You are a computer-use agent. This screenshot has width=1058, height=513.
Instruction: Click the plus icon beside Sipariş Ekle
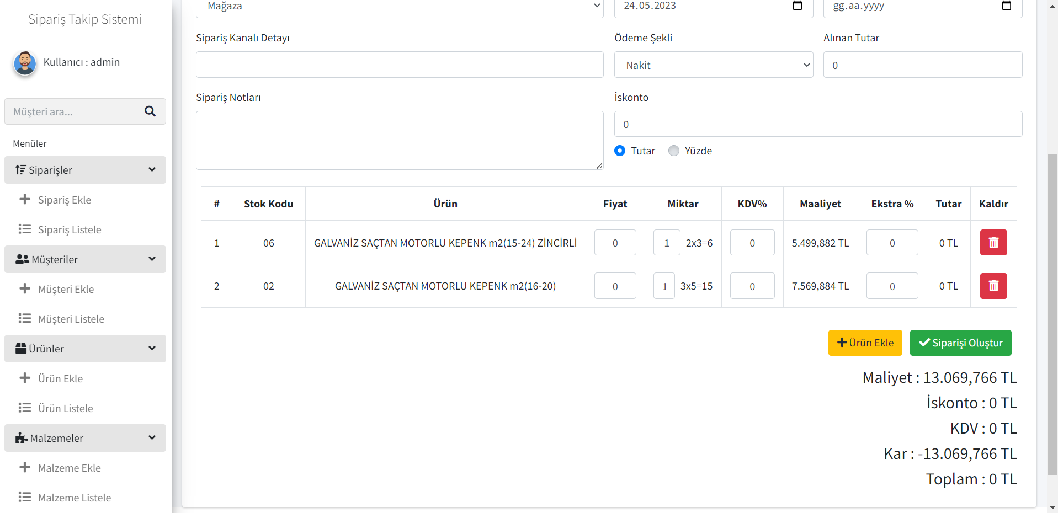[x=25, y=200]
